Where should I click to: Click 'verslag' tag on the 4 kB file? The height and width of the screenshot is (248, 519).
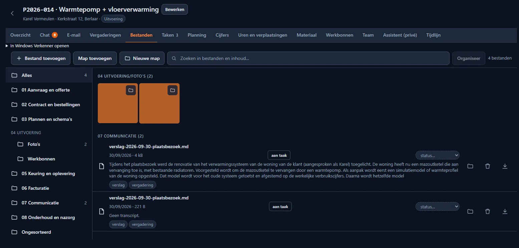118,185
